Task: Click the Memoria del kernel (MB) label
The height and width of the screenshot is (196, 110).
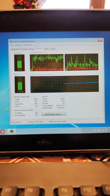Action: point(24,110)
